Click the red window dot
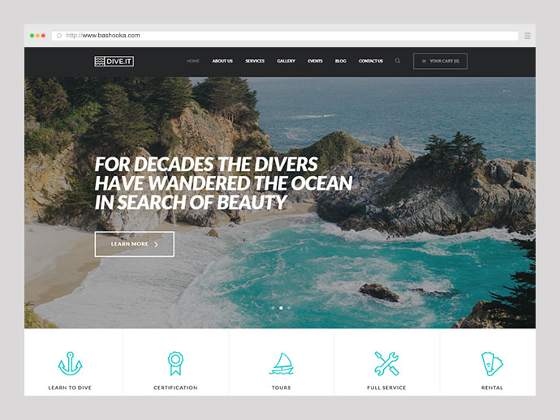560x420 pixels. 43,36
